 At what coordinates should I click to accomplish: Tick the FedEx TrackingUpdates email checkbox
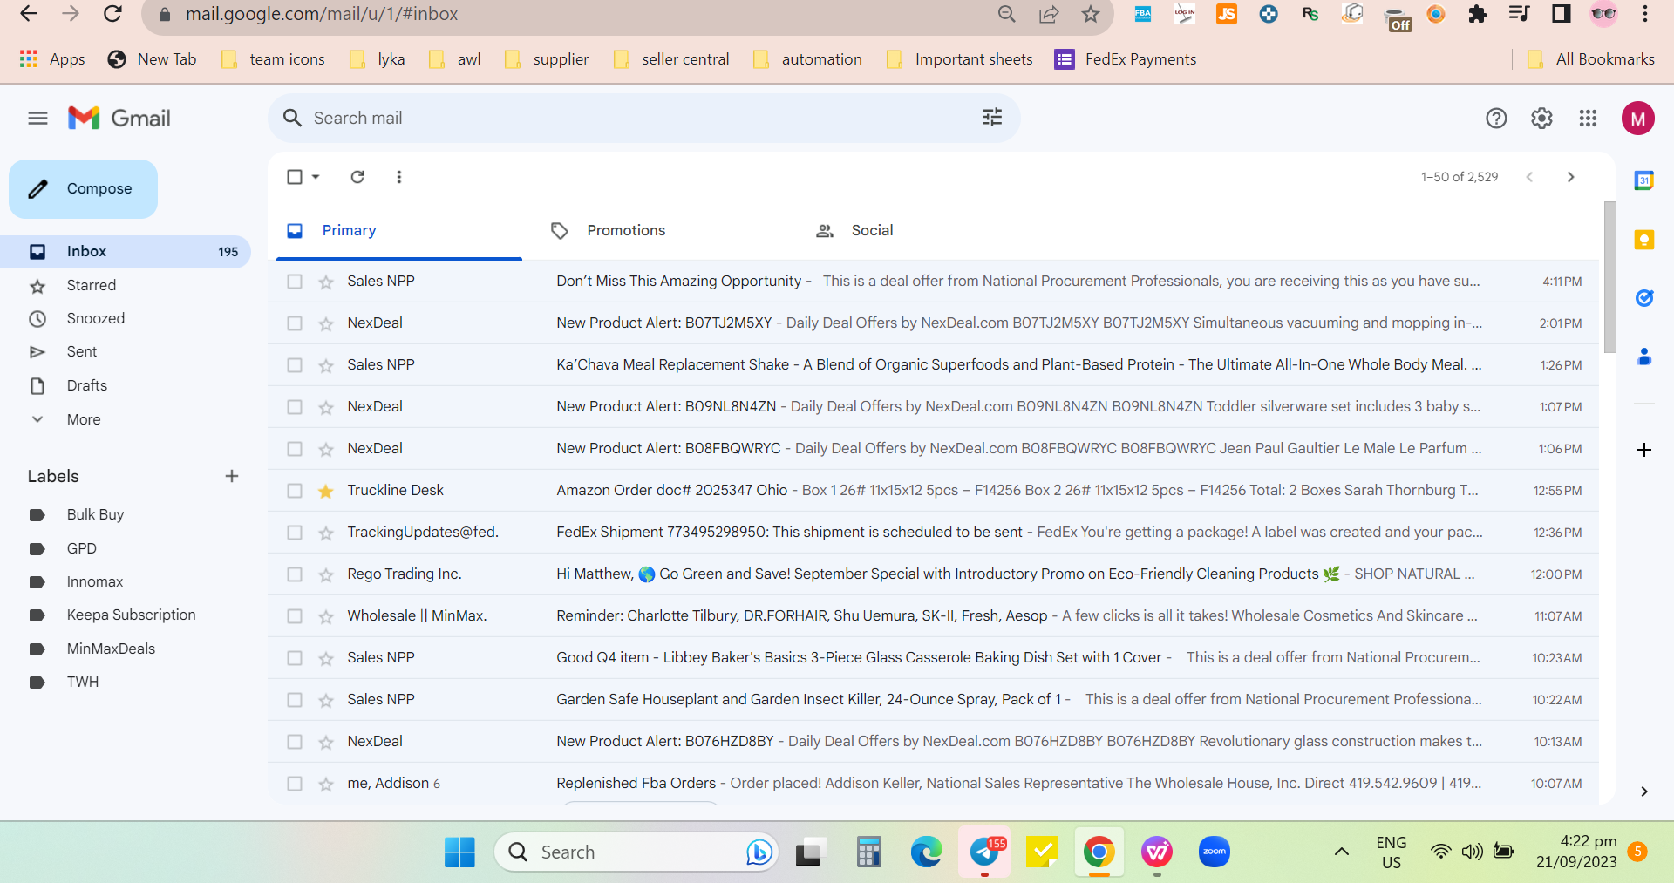point(295,533)
